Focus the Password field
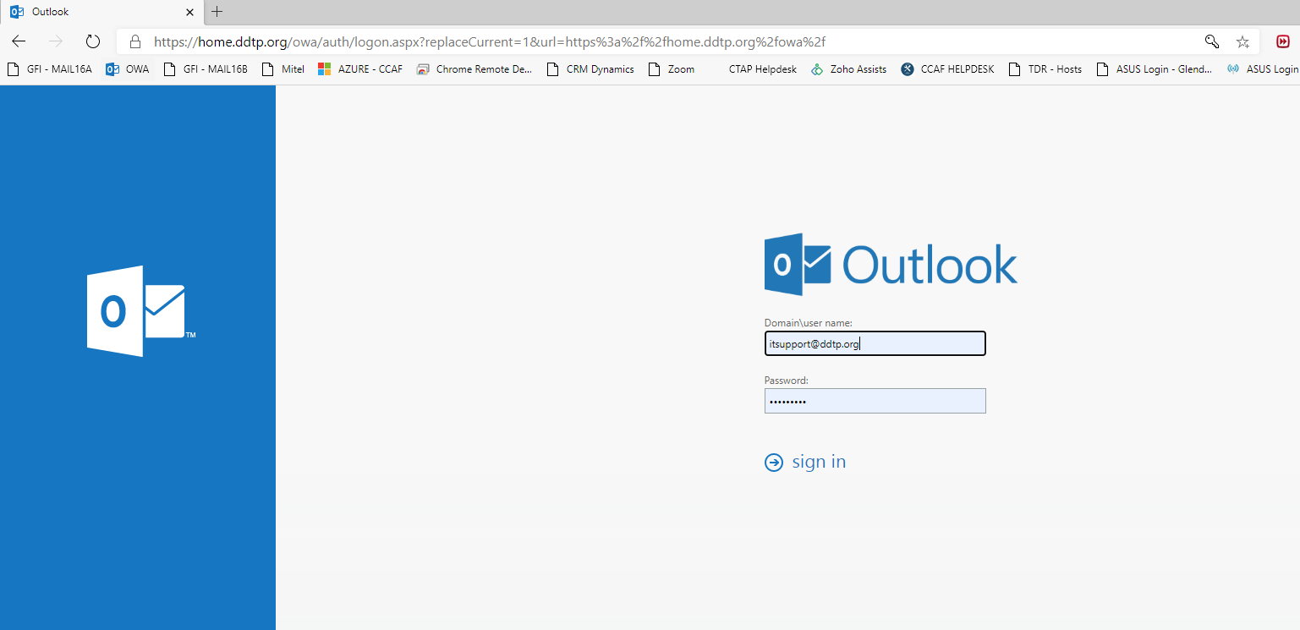The width and height of the screenshot is (1300, 630). click(875, 401)
